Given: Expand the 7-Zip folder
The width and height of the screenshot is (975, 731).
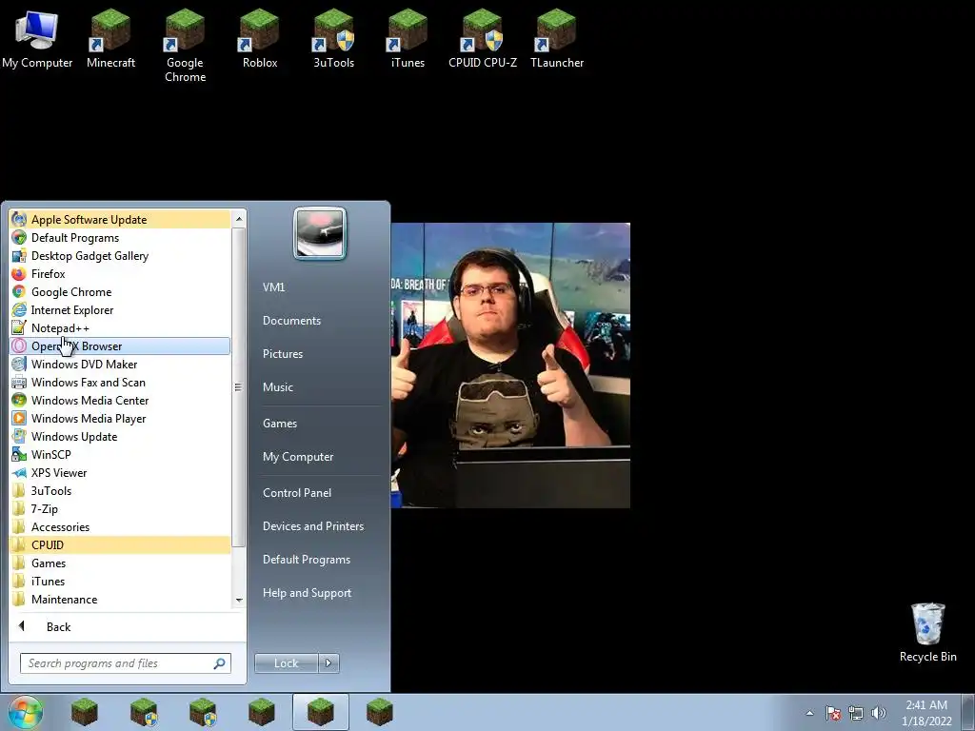Looking at the screenshot, I should pyautogui.click(x=120, y=508).
